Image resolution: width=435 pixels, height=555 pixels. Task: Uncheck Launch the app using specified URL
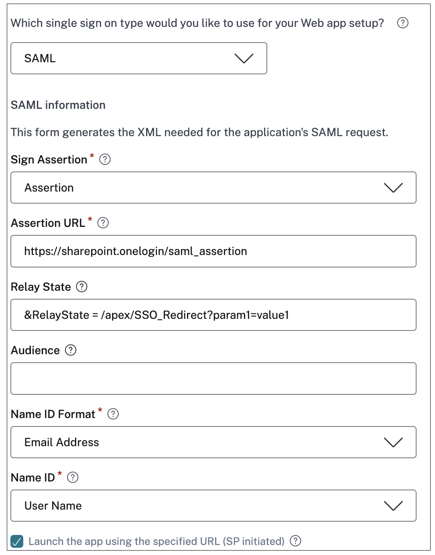(x=17, y=541)
